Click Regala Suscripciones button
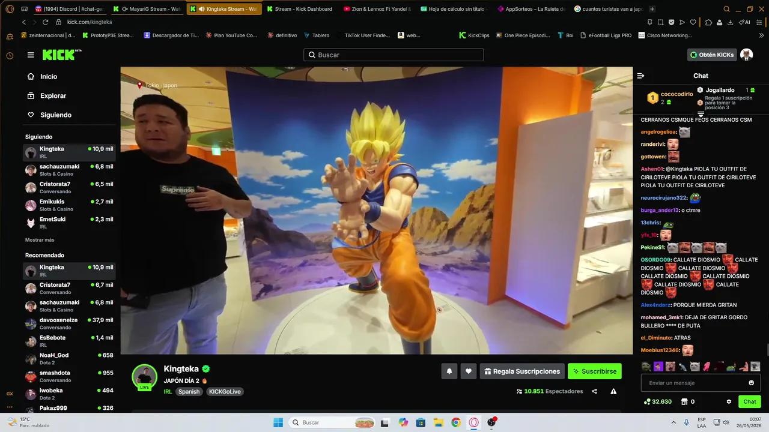Screen dimensions: 769x432 click(x=522, y=371)
